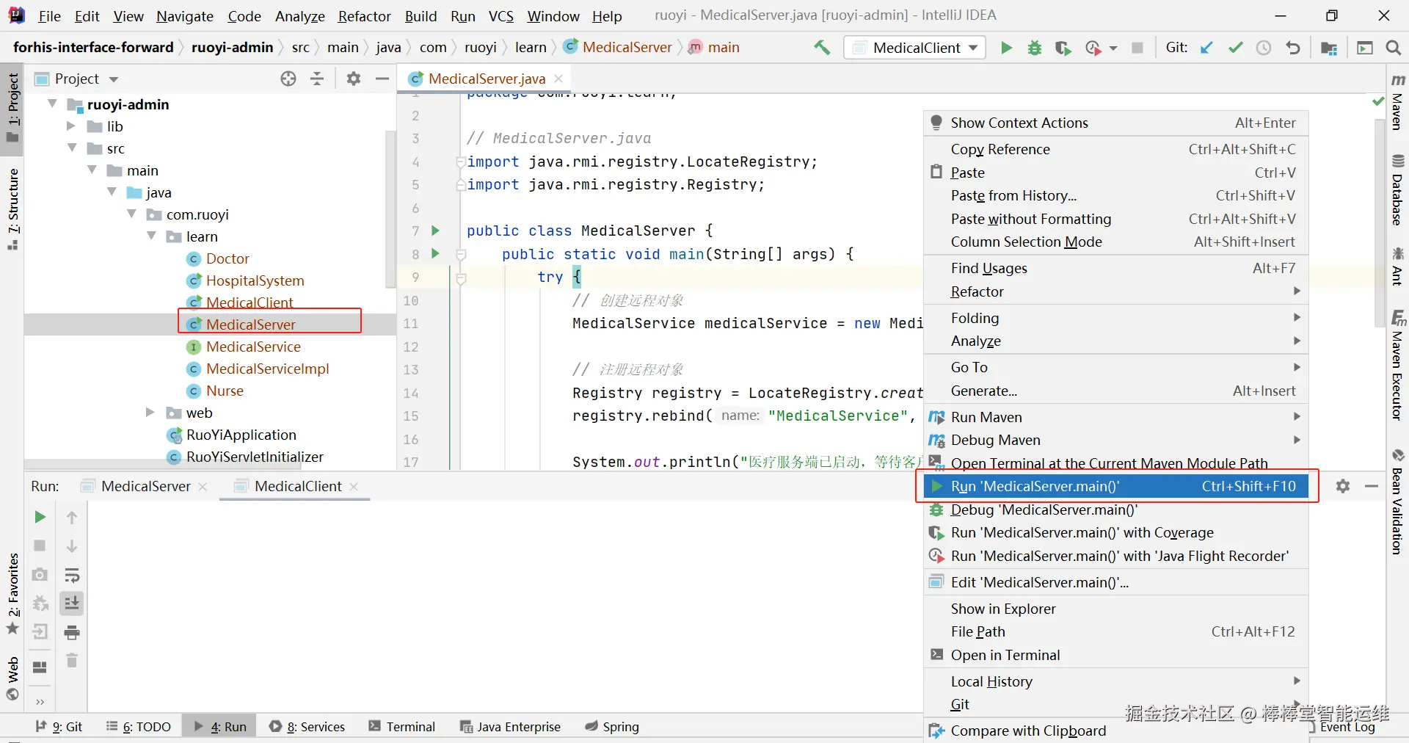Click the Git update project arrow icon
This screenshot has height=743, width=1409.
coord(1206,48)
